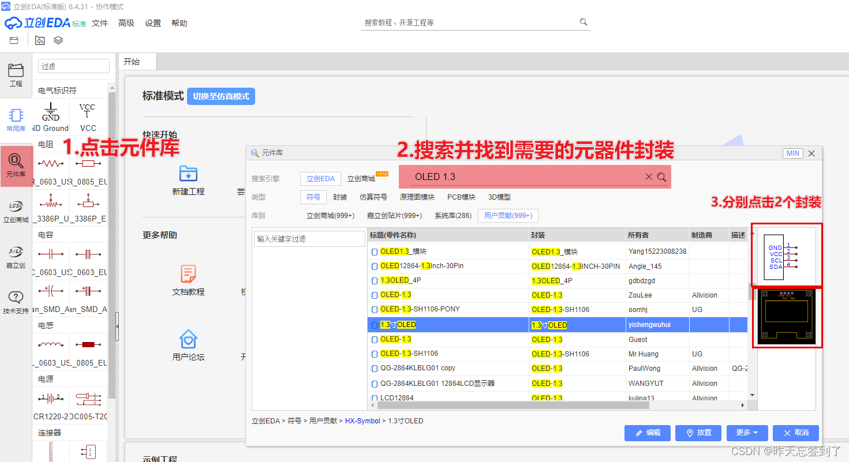849x462 pixels.
Task: Clear the OLED 1.3 search text
Action: click(x=649, y=177)
